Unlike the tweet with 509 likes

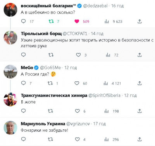tap(77, 21)
